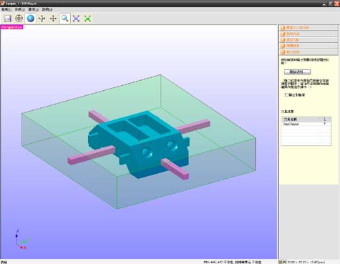Image resolution: width=340 pixels, height=264 pixels.
Task: Activate the pan four-arrow move tool
Action: tap(53, 19)
